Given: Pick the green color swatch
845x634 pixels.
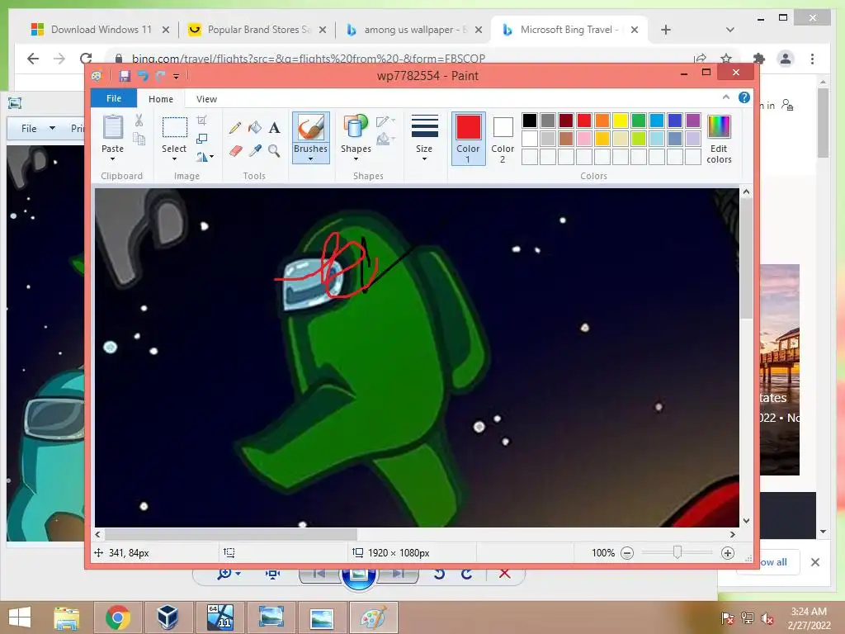Looking at the screenshot, I should coord(639,121).
